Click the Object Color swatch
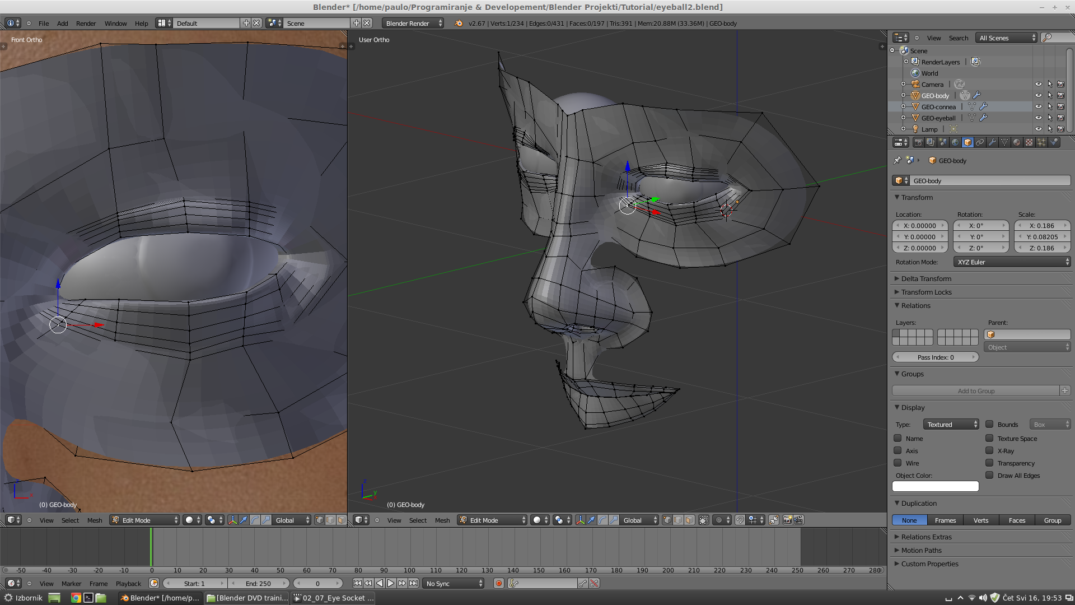Screen dimensions: 1075x605 click(x=935, y=486)
